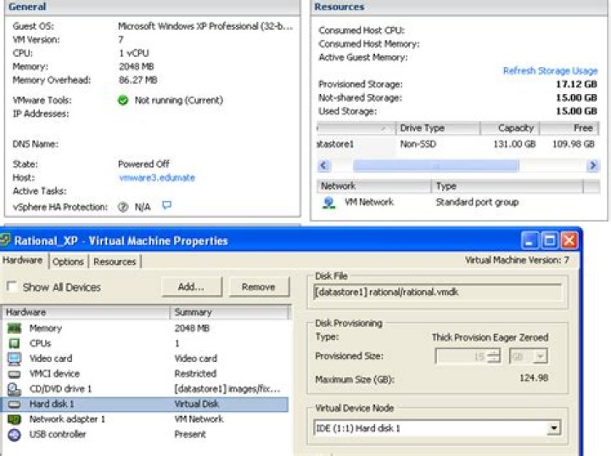Viewport: 611px width, 456px height.
Task: Click the VM Network icon in Resources
Action: [x=329, y=203]
